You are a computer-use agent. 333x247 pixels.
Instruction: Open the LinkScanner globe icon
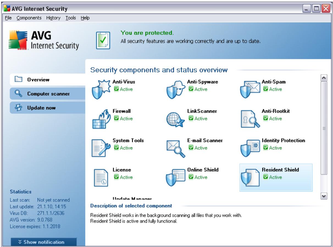click(x=176, y=119)
